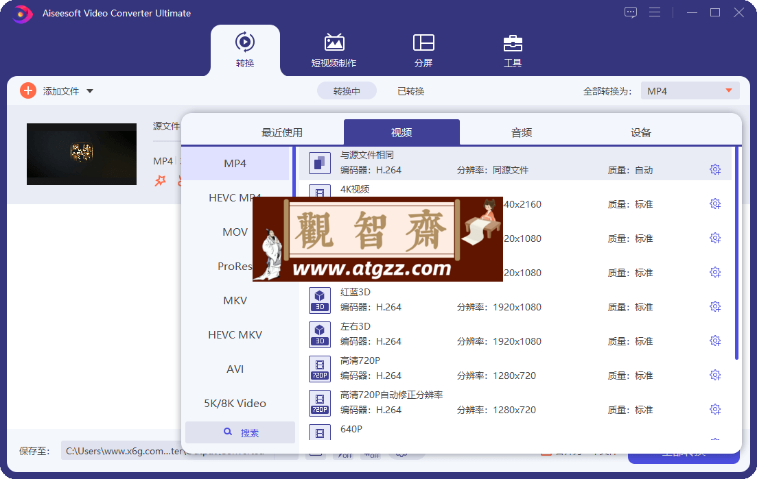757x479 pixels.
Task: Open settings gear for left-right 3D (左右3D) profile
Action: coord(715,341)
